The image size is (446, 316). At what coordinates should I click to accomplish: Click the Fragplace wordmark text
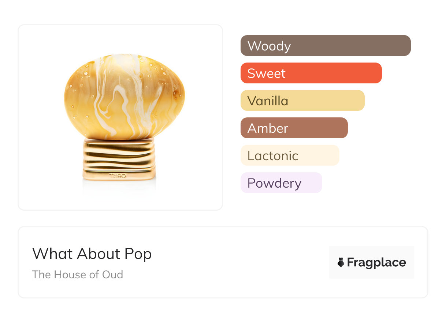[x=376, y=262]
